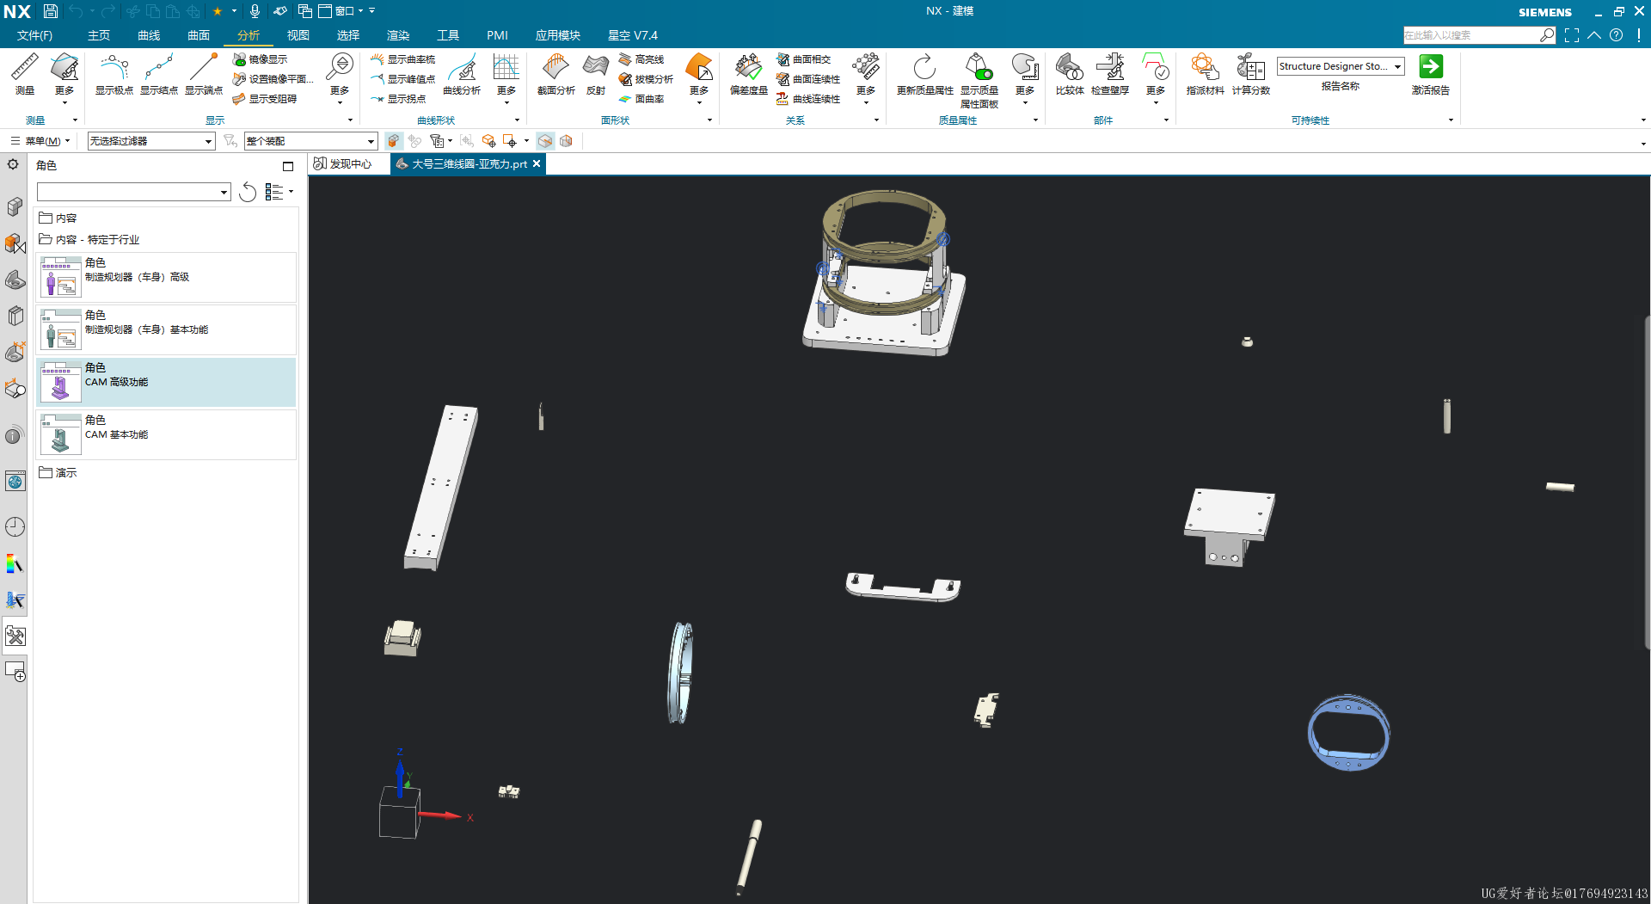Viewport: 1651px width, 904px height.
Task: Open the 菜单(M) menu dropdown
Action: pos(40,141)
